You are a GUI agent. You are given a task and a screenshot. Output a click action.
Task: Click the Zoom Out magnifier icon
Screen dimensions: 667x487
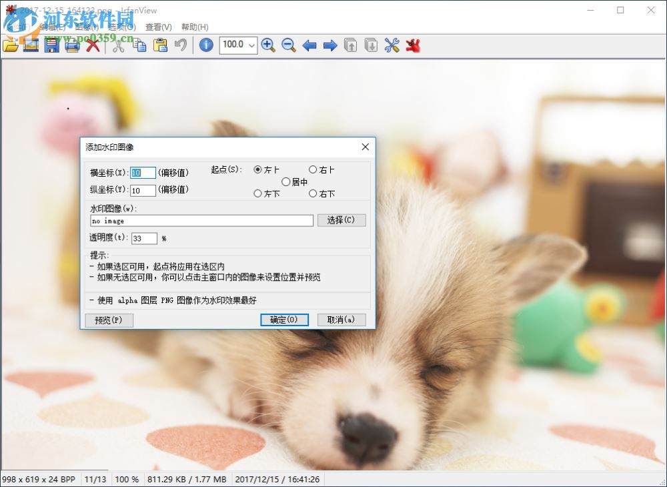click(x=288, y=45)
